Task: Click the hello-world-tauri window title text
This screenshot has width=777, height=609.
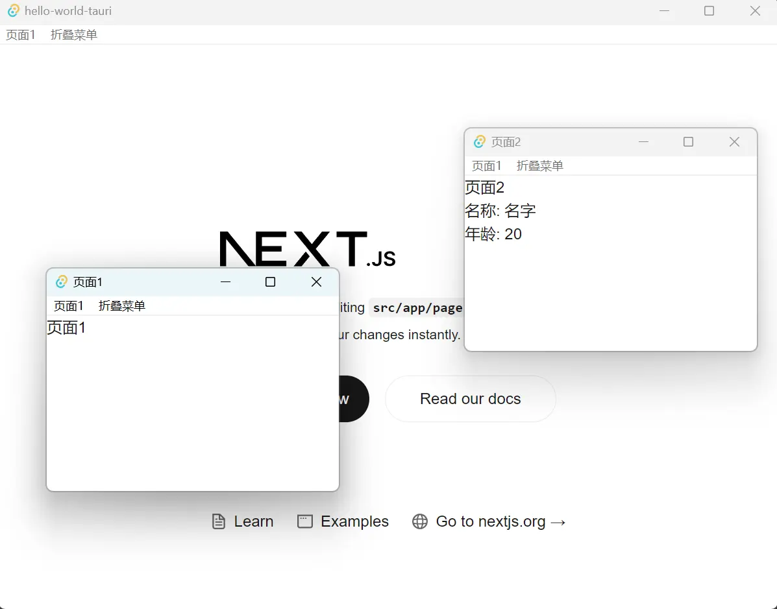Action: click(x=68, y=11)
